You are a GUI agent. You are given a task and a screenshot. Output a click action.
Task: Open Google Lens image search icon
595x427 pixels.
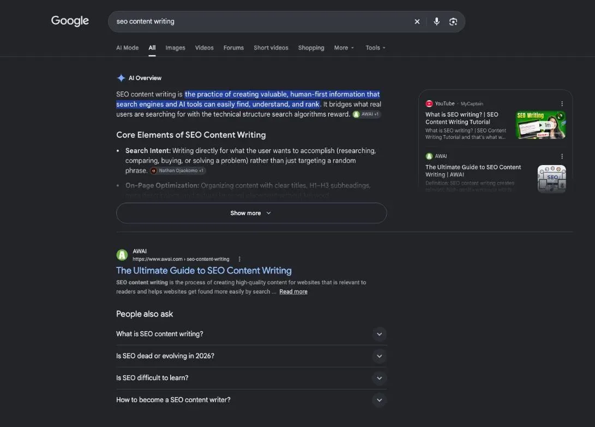pyautogui.click(x=453, y=22)
